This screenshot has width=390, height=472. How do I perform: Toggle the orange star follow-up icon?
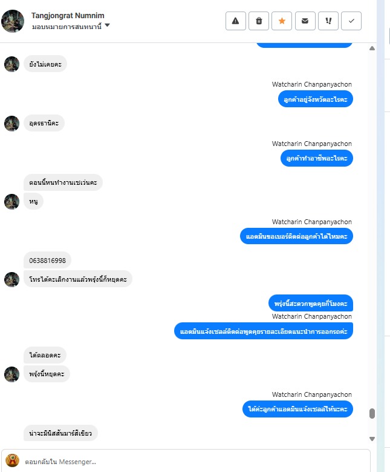[282, 21]
